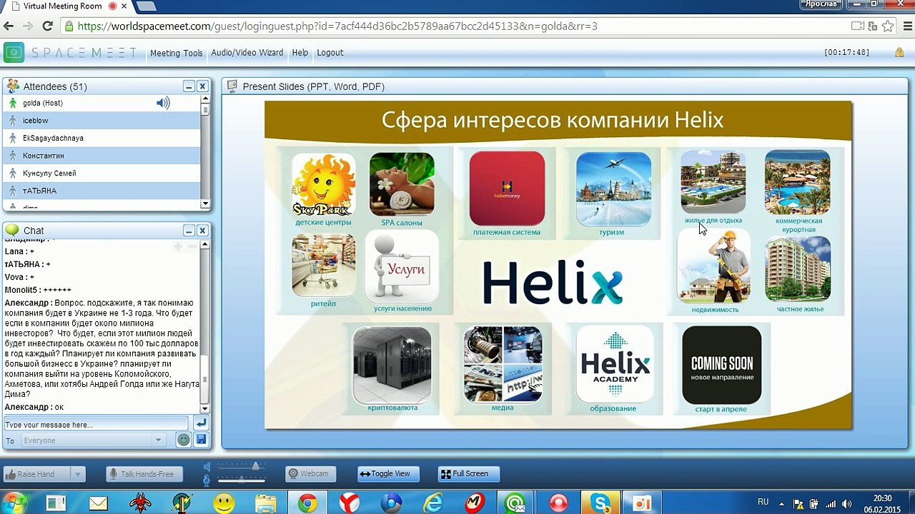Open Internet Explorer from the taskbar
This screenshot has width=915, height=514.
click(433, 503)
